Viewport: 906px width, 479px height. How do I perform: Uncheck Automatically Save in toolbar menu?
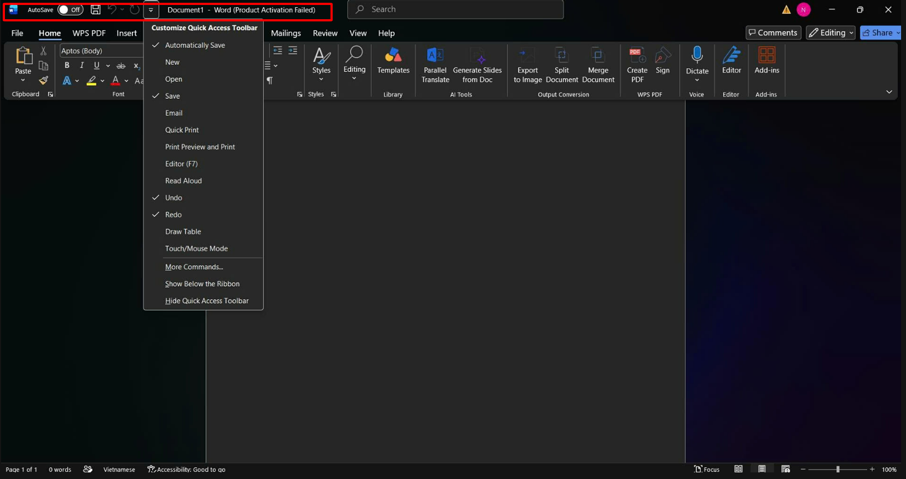(203, 45)
